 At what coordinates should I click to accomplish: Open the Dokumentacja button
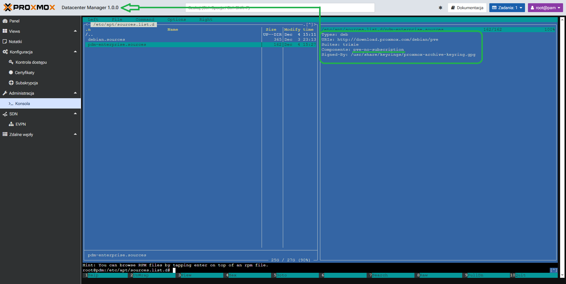pos(467,8)
